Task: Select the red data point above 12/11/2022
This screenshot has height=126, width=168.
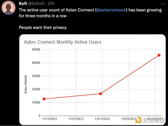Action: 101,94
